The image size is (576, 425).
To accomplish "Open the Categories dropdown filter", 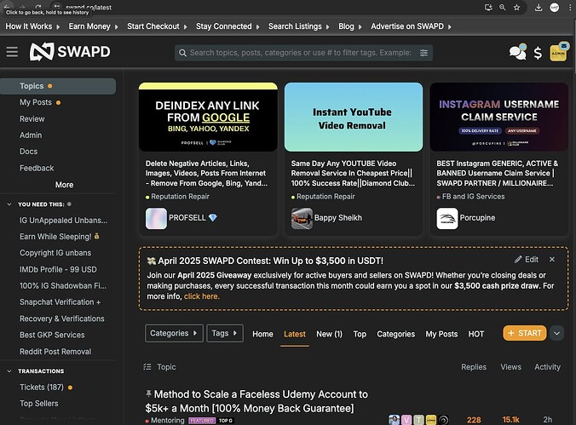I will click(x=174, y=333).
